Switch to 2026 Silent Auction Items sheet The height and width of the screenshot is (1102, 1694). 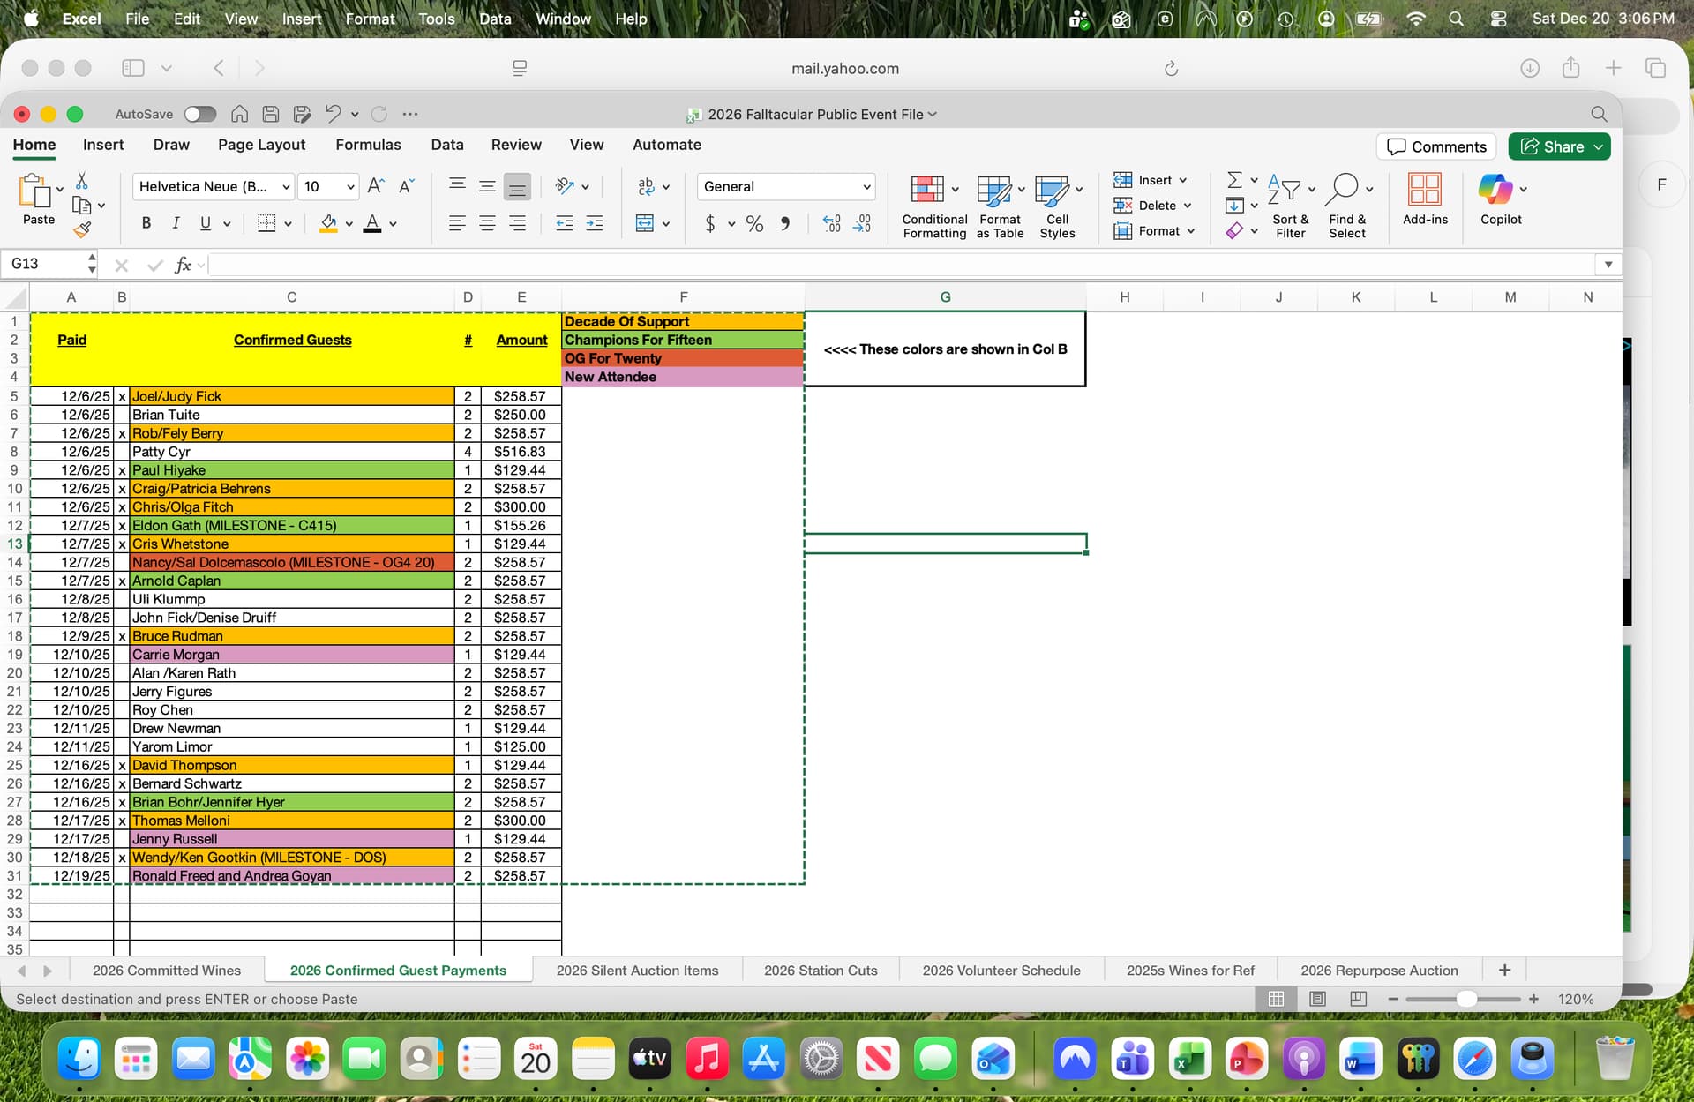click(637, 971)
